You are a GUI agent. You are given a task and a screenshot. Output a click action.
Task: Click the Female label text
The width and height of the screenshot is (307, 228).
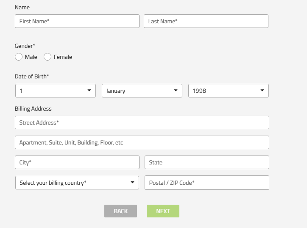63,57
